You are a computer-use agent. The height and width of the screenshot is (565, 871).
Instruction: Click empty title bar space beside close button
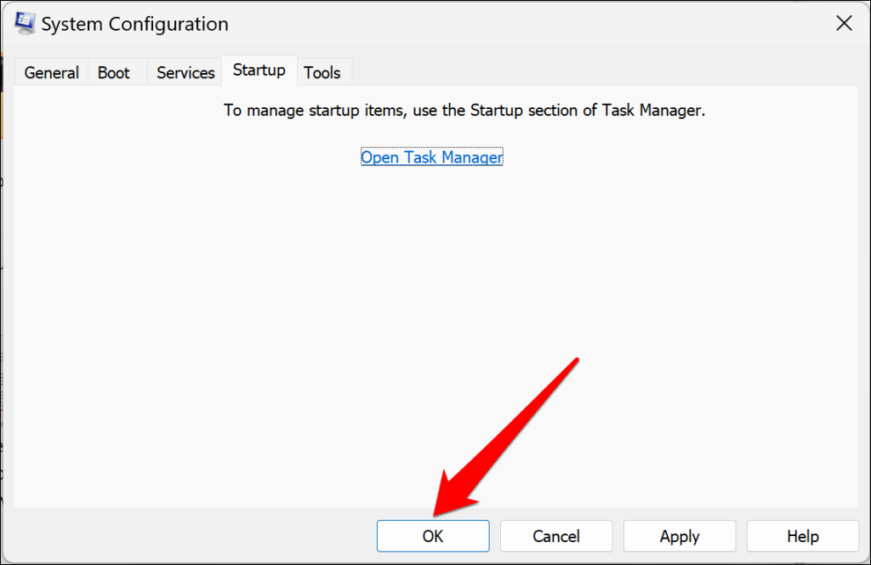coord(595,24)
